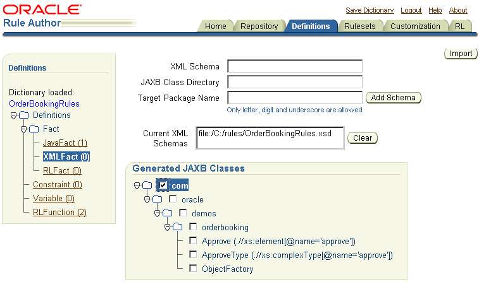
Task: Go to the Rulesets tab
Action: 359,26
